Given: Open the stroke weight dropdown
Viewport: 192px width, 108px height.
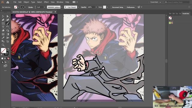Looking at the screenshot, I should point(44,7).
